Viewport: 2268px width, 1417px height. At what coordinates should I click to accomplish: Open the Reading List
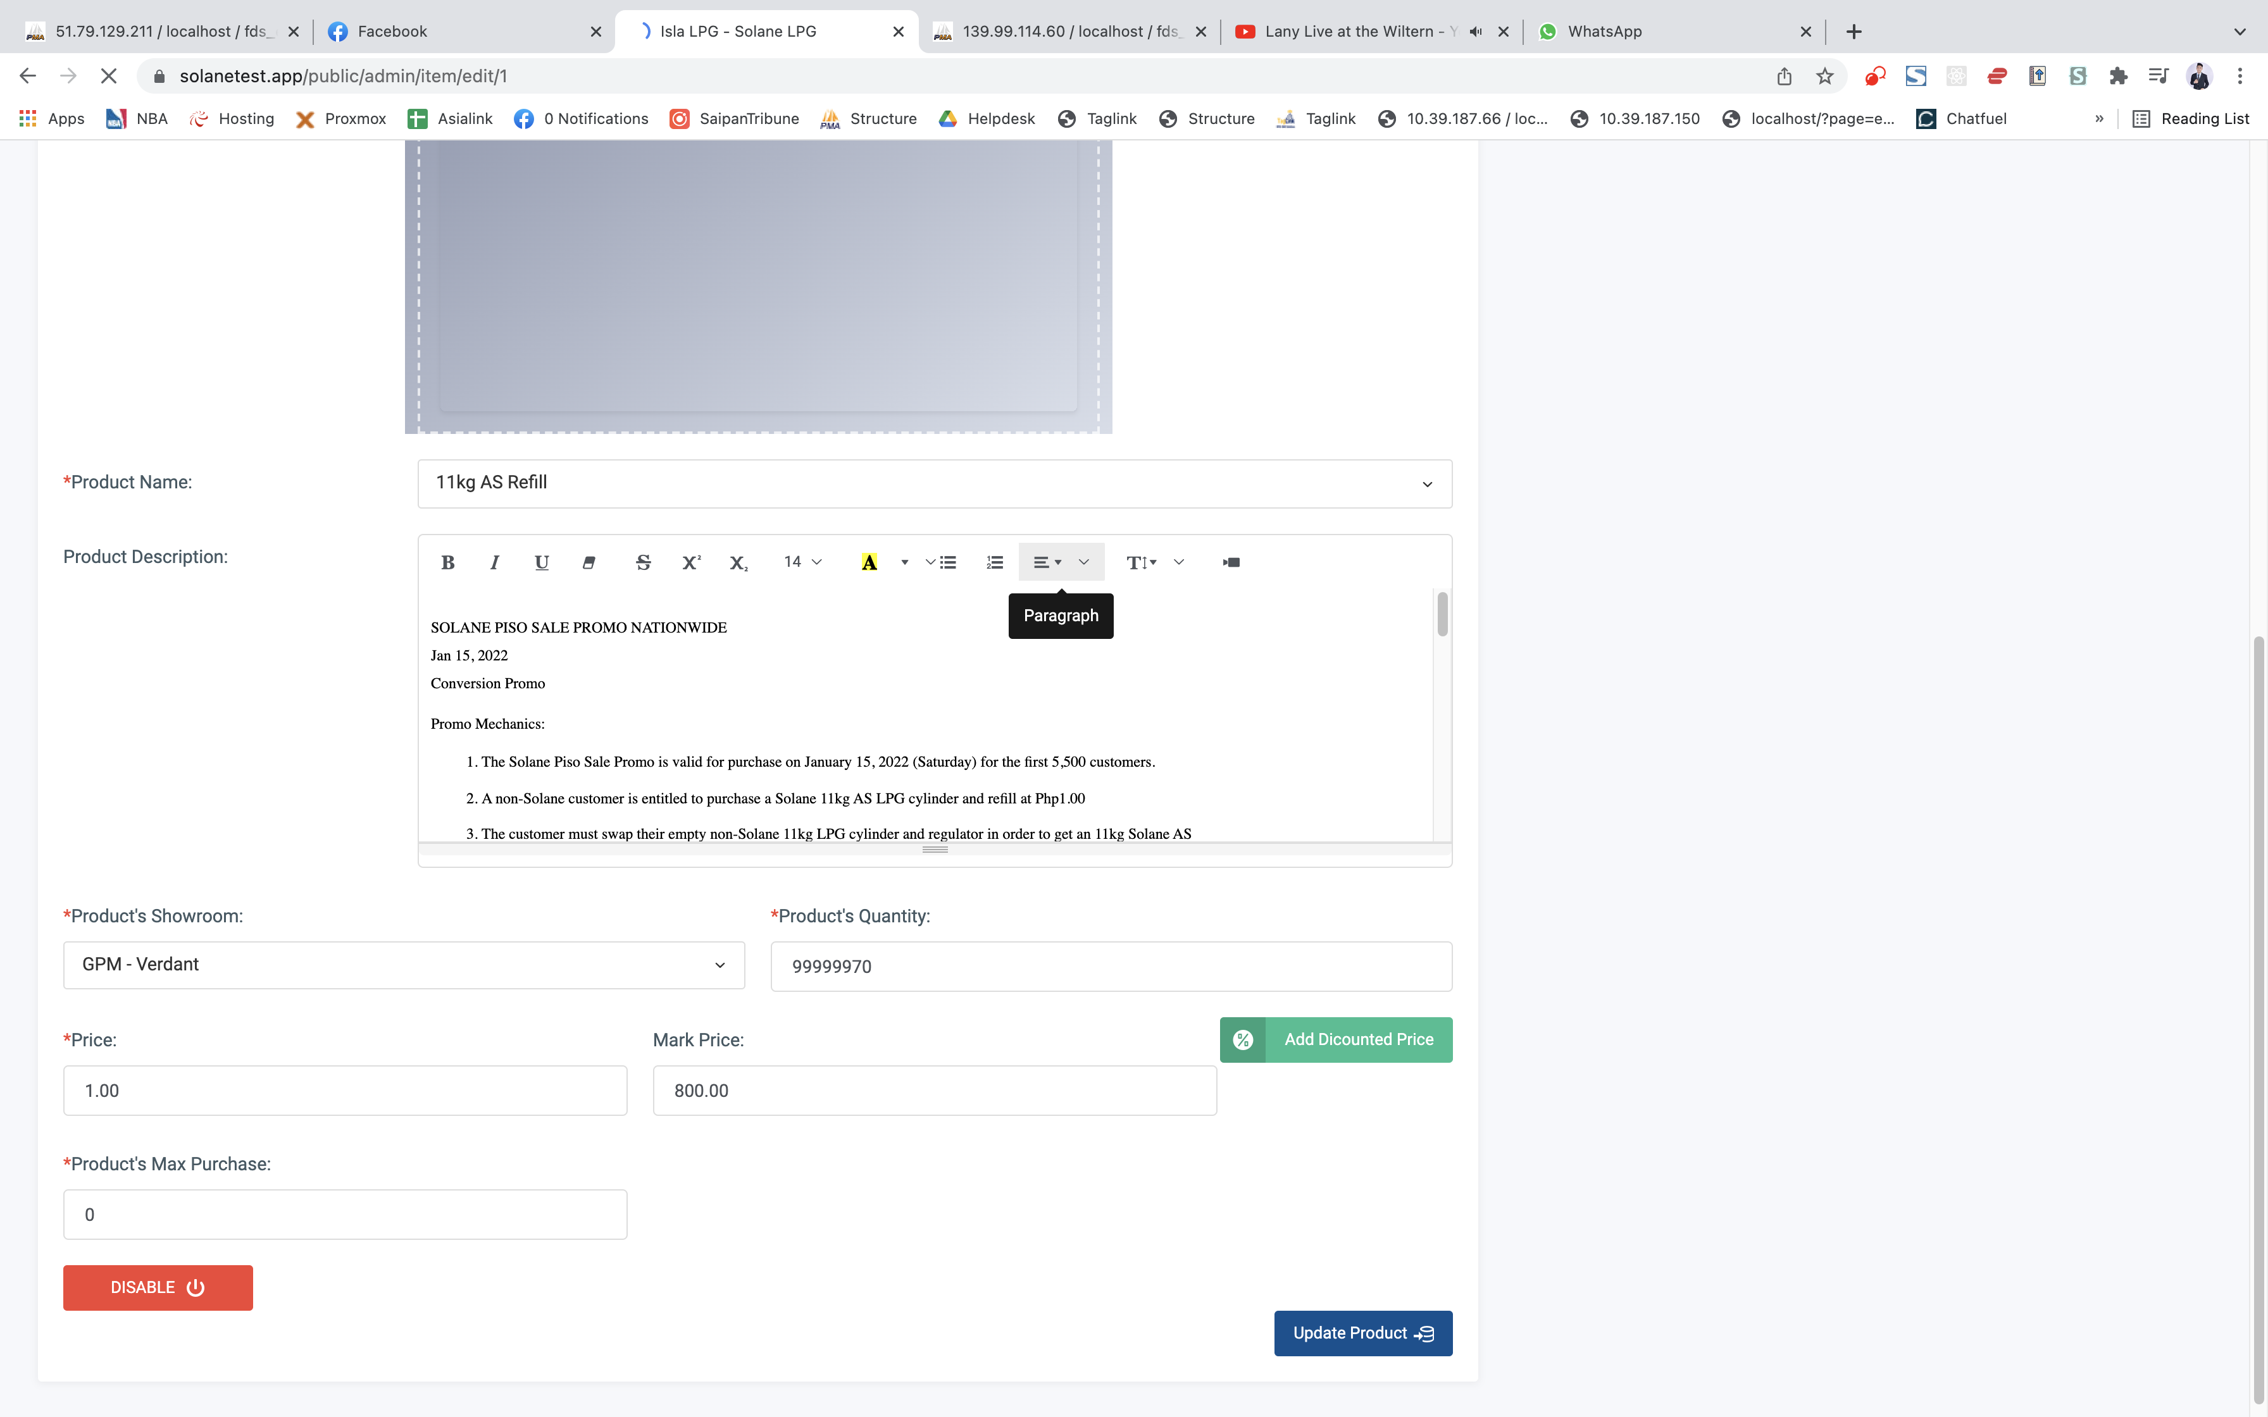(2190, 119)
